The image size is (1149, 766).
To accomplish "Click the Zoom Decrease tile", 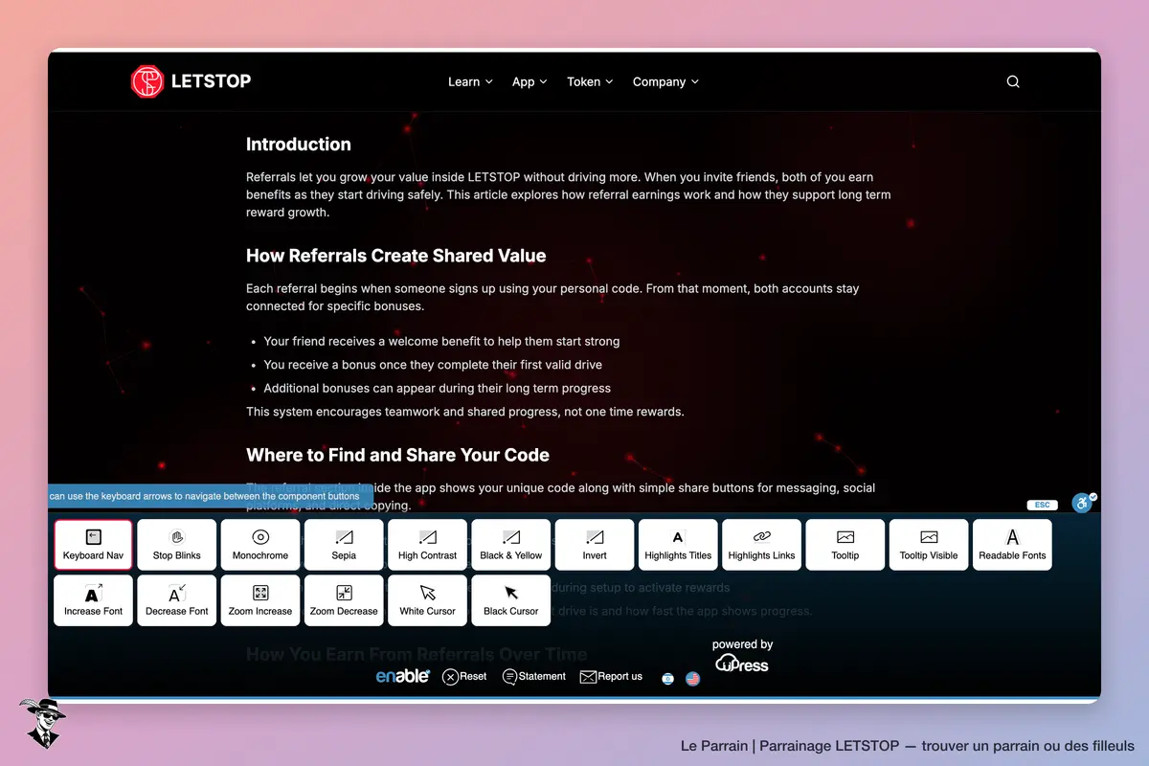I will click(344, 600).
